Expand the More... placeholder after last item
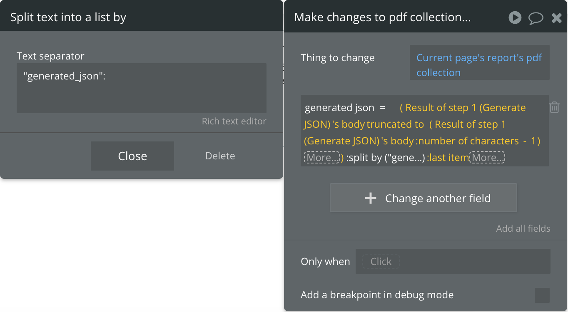The width and height of the screenshot is (568, 312). [x=487, y=158]
